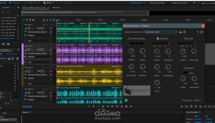Switch to the Mezclador tab
Image resolution: width=215 pixels, height=123 pixels.
pos(56,7)
